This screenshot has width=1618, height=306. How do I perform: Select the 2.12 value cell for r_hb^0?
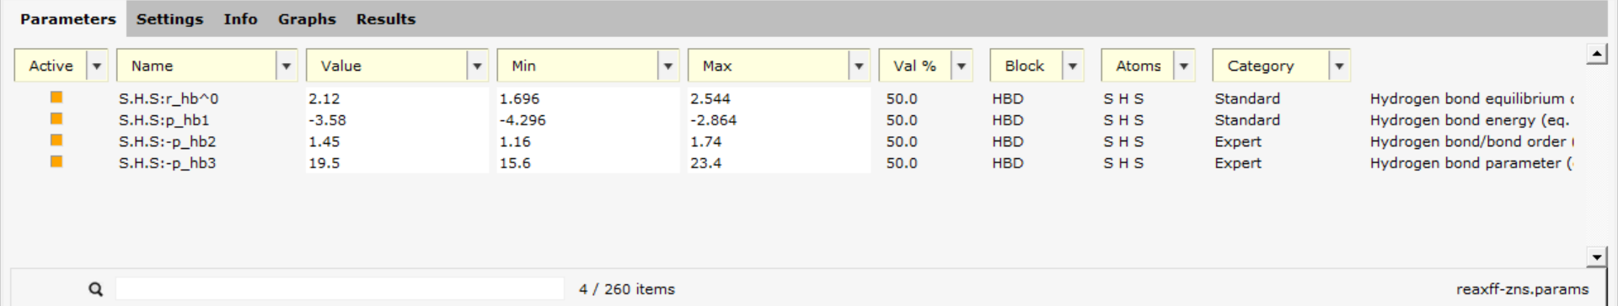(397, 98)
